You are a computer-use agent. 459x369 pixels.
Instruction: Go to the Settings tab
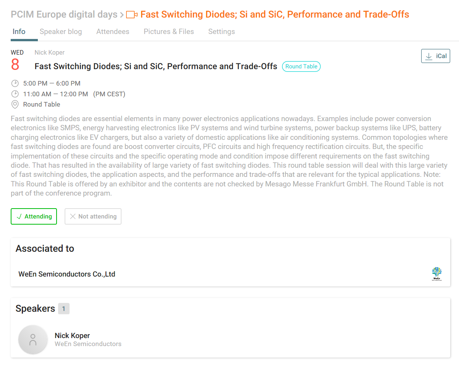pos(221,32)
